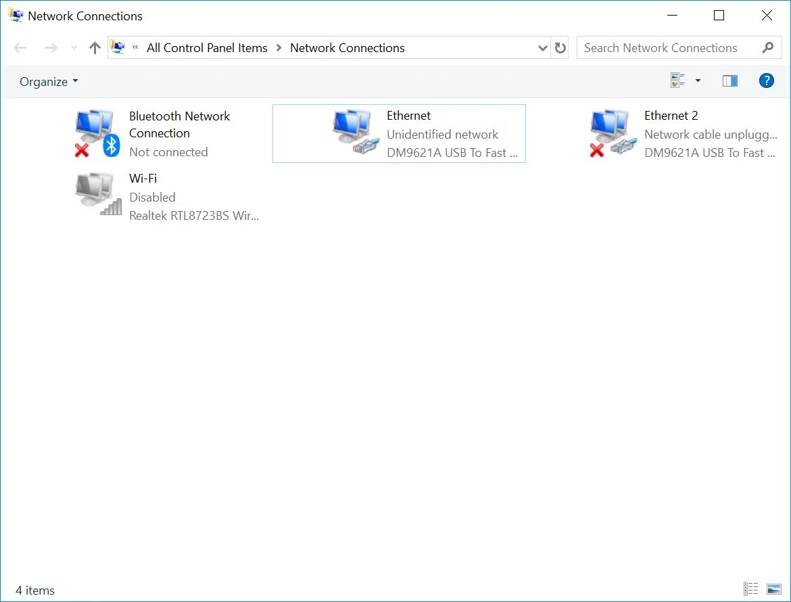Image resolution: width=791 pixels, height=602 pixels.
Task: Select the Ethernet adapter icon
Action: point(356,132)
